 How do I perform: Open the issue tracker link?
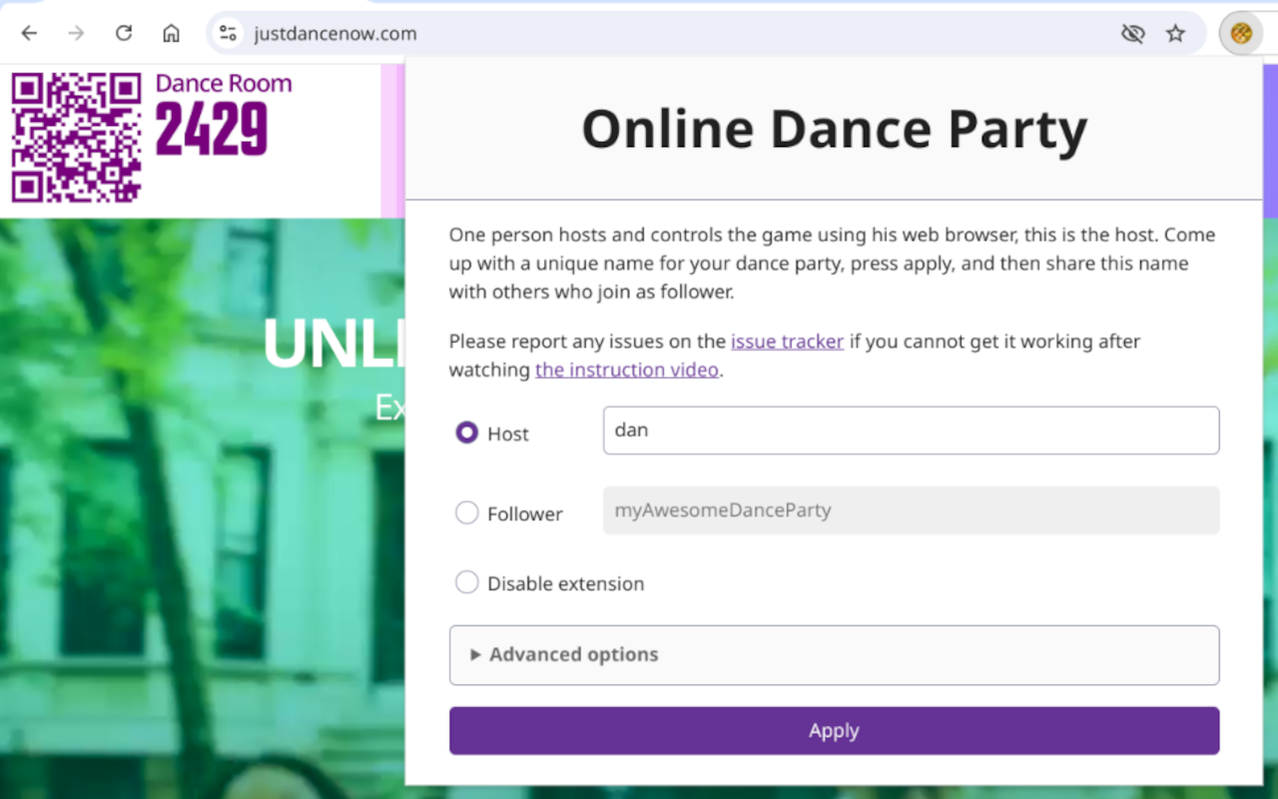coord(787,341)
